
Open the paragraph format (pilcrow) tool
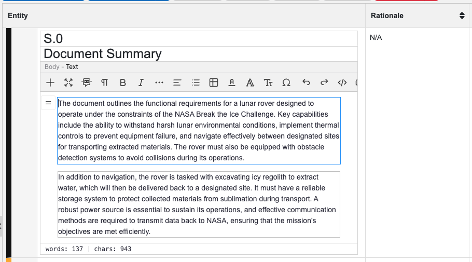[x=104, y=82]
